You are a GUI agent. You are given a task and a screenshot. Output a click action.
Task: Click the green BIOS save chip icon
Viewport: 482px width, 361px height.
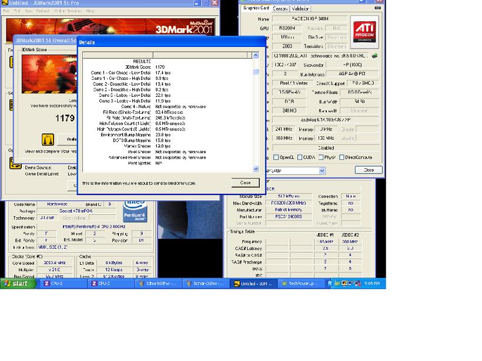374,56
